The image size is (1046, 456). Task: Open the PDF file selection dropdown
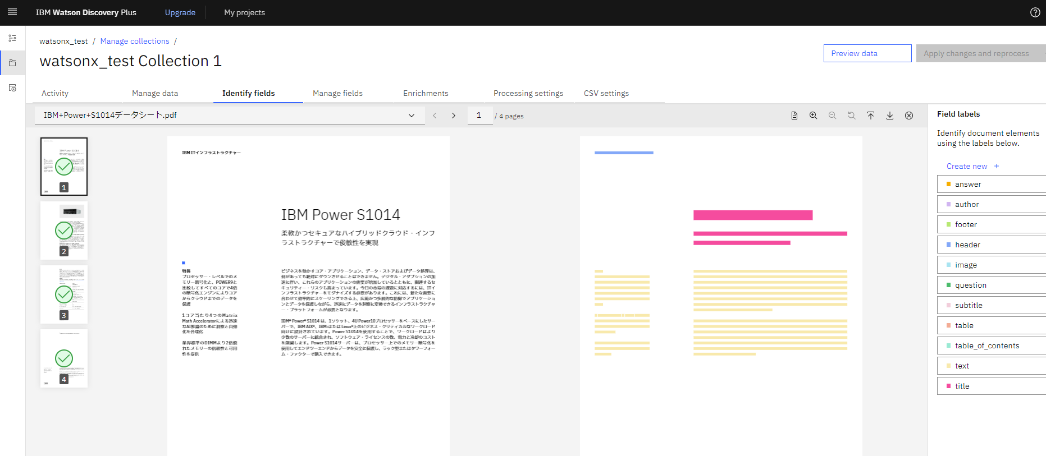tap(229, 115)
